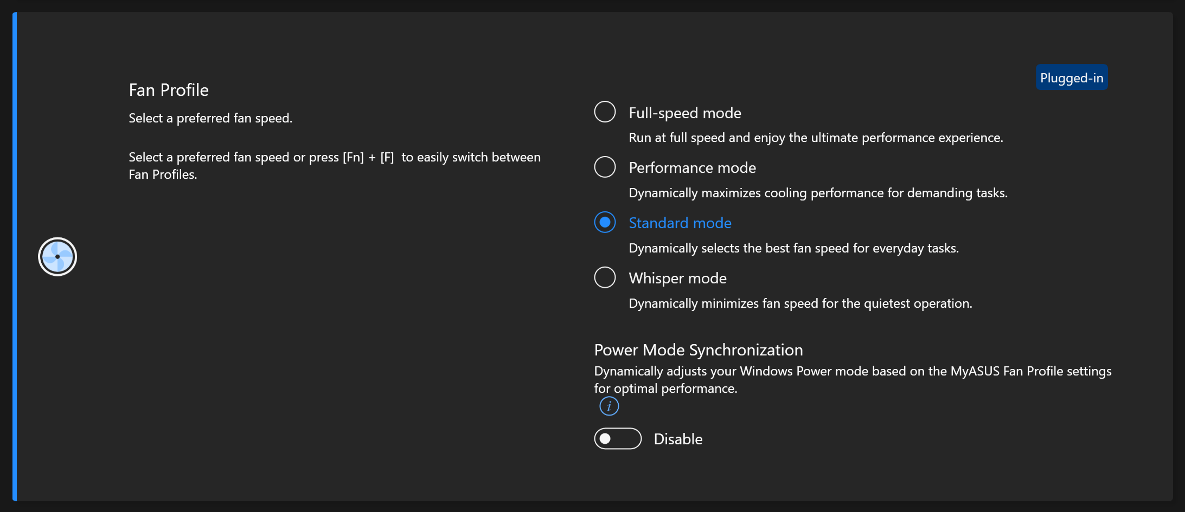Select the Whisper mode radio button
1185x512 pixels.
[605, 277]
